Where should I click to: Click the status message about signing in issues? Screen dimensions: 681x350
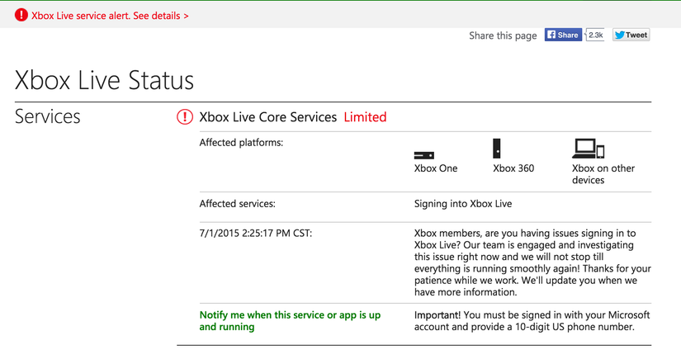click(x=532, y=262)
